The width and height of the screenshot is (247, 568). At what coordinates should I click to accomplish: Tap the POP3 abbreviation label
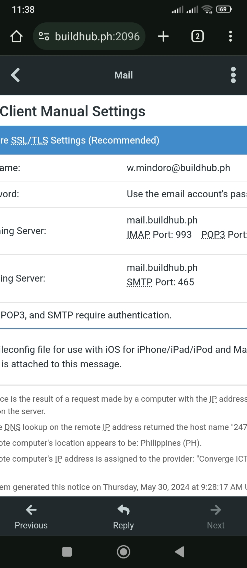pos(213,235)
